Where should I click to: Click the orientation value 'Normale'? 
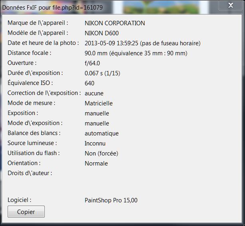click(96, 163)
